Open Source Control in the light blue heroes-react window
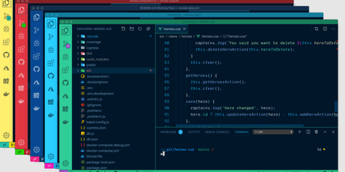 pos(51,37)
